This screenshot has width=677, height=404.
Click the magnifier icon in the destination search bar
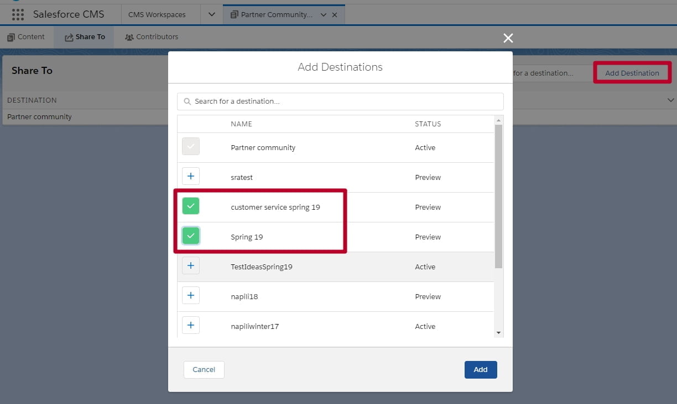tap(189, 102)
